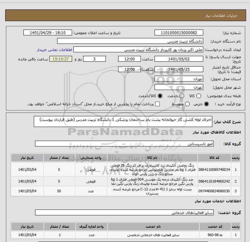Click the رنگ روغنی آلکیدی زرد item name
This screenshot has width=250, height=242.
(x=152, y=170)
